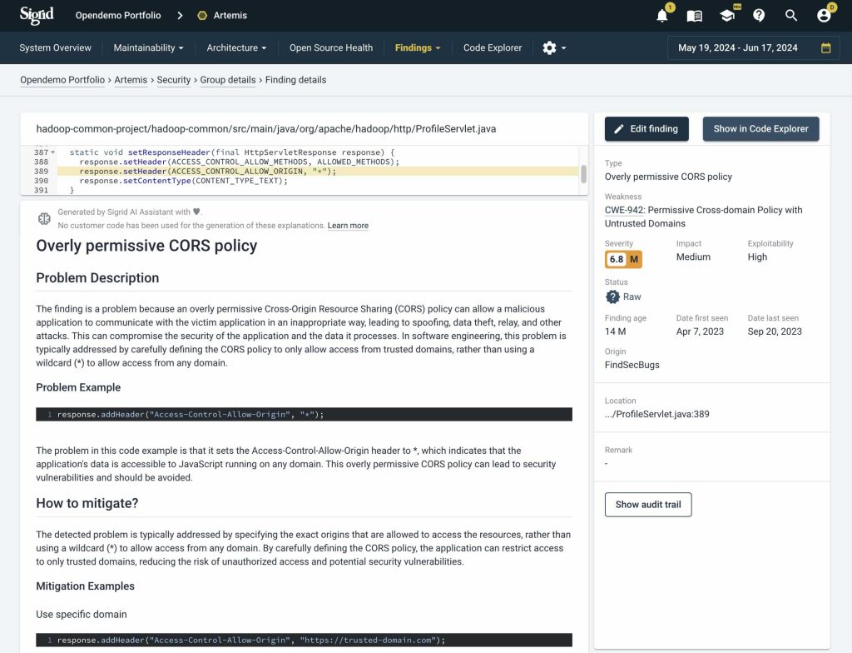Click the .../ProfileServlet.java:389 location

[x=657, y=414]
